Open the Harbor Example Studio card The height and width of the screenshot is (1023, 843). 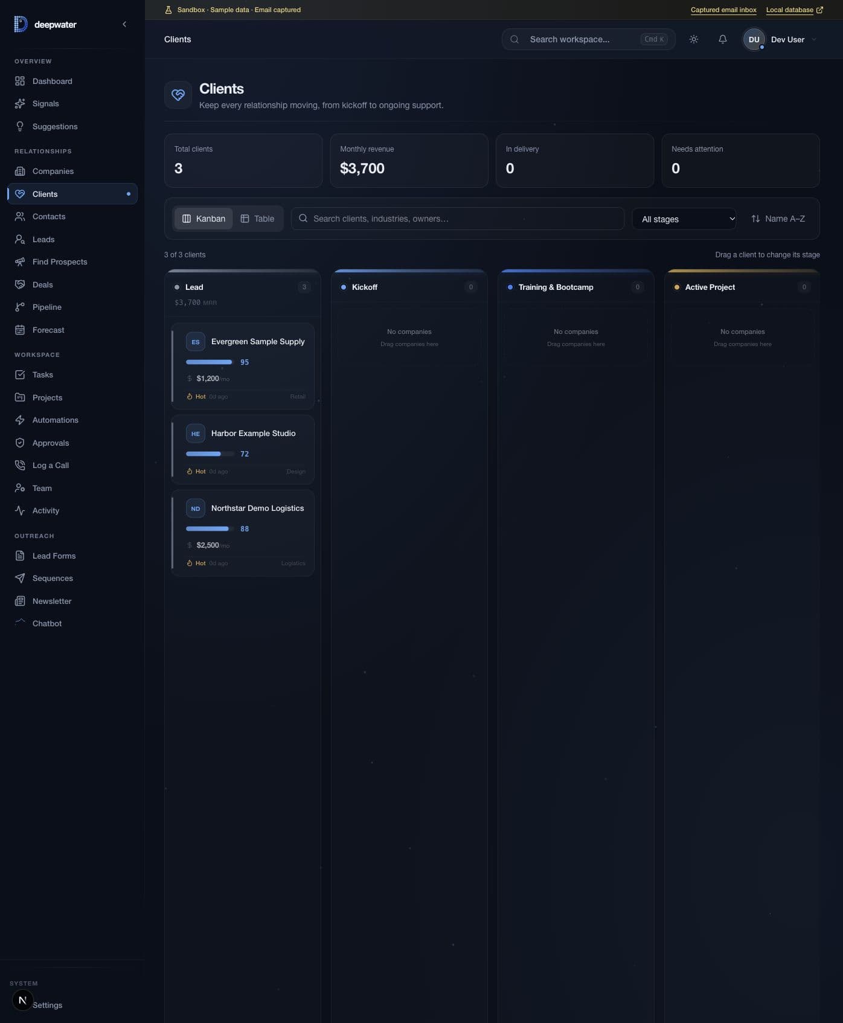coord(243,450)
